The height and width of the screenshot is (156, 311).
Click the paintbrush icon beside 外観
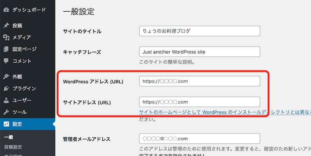[x=6, y=76]
